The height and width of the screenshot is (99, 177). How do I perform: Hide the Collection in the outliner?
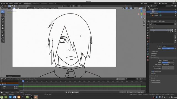click(x=175, y=10)
